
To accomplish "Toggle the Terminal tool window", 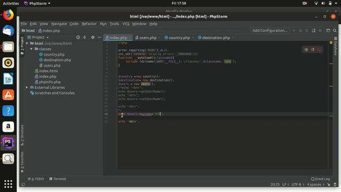I will [x=58, y=179].
